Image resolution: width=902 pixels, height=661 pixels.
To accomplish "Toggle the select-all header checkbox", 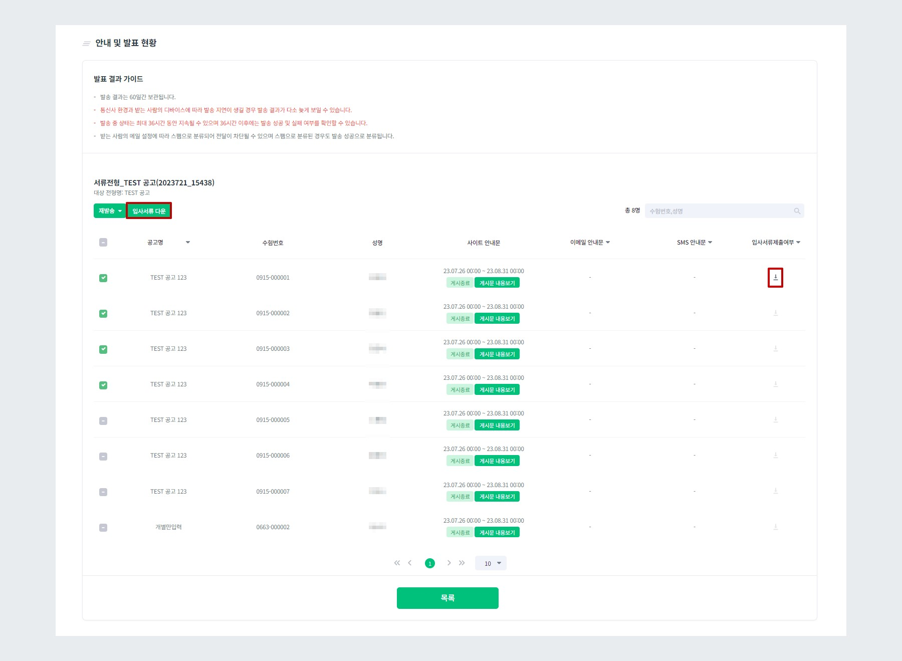I will [103, 243].
